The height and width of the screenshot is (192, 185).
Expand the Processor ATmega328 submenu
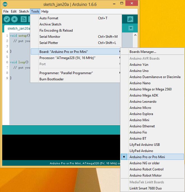pyautogui.click(x=76, y=58)
